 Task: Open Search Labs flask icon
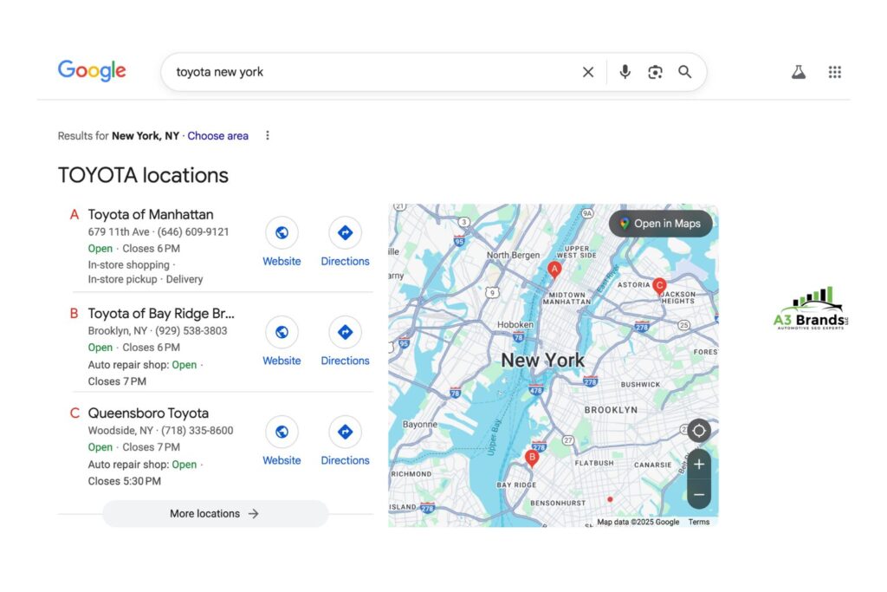[799, 72]
